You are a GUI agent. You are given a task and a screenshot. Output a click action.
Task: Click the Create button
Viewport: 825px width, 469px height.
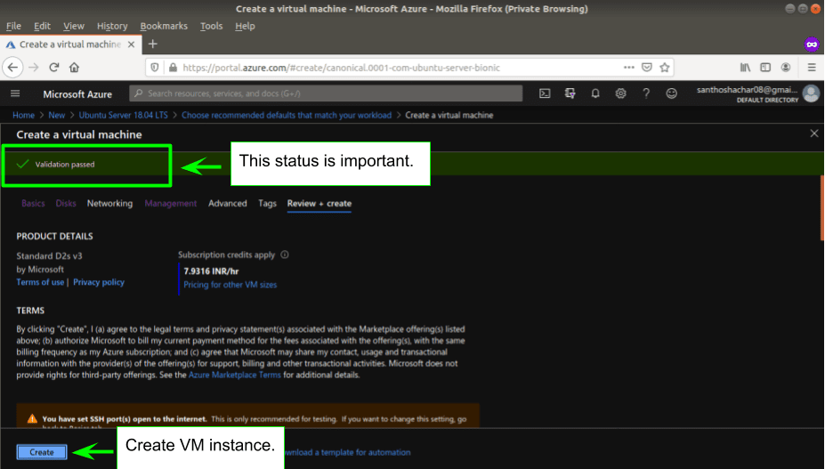tap(42, 452)
